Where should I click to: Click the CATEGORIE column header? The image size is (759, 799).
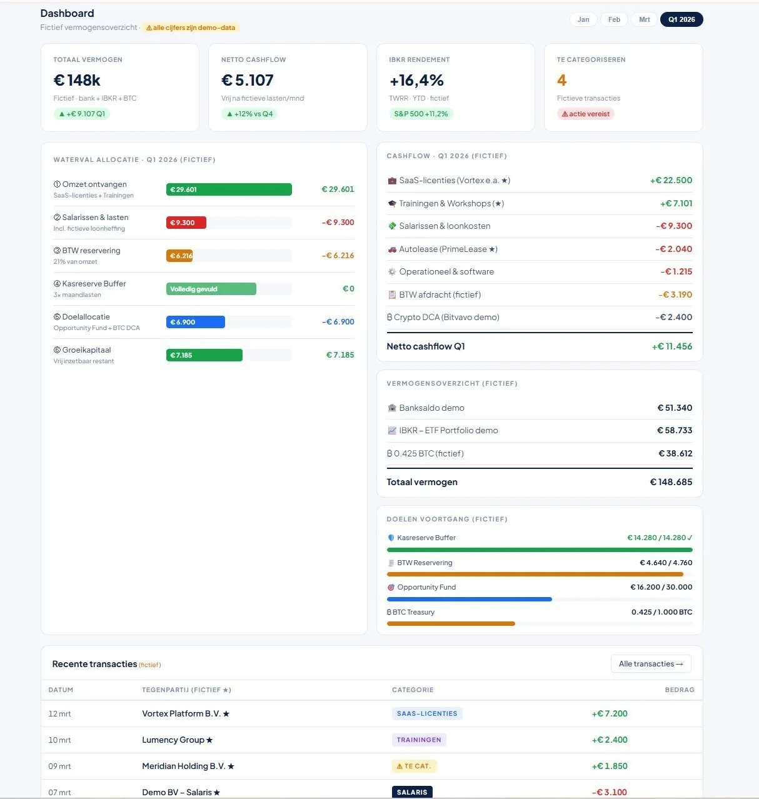coord(413,690)
